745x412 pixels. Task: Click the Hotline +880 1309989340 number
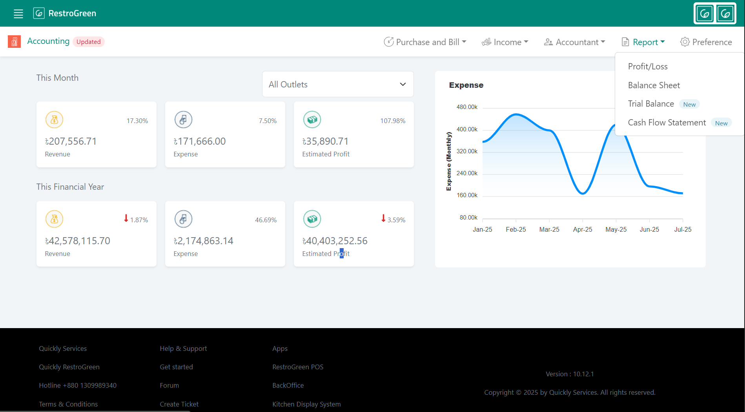click(78, 385)
